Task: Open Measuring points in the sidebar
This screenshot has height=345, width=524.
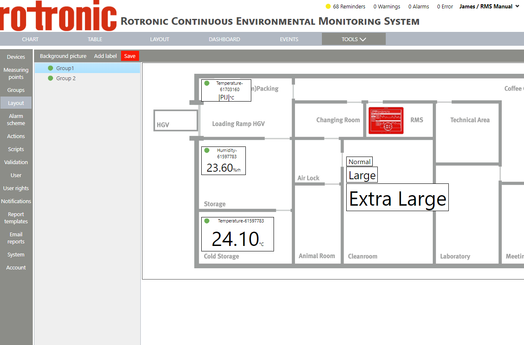Action: 16,73
